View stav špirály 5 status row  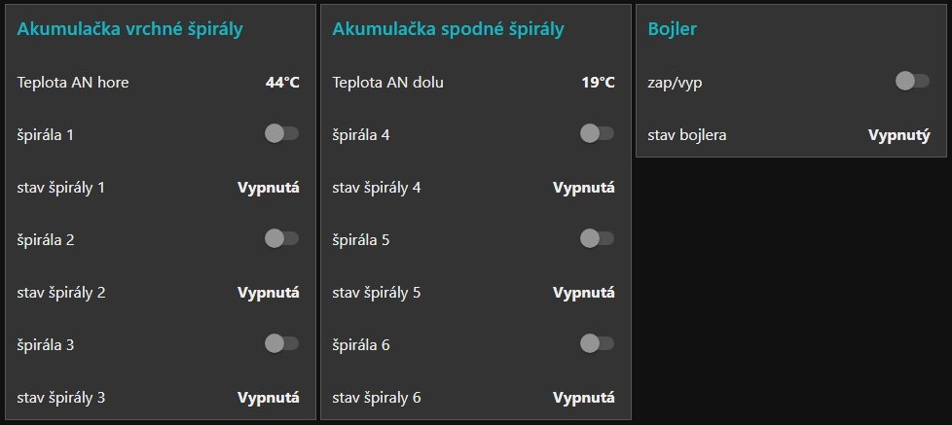[x=377, y=292]
